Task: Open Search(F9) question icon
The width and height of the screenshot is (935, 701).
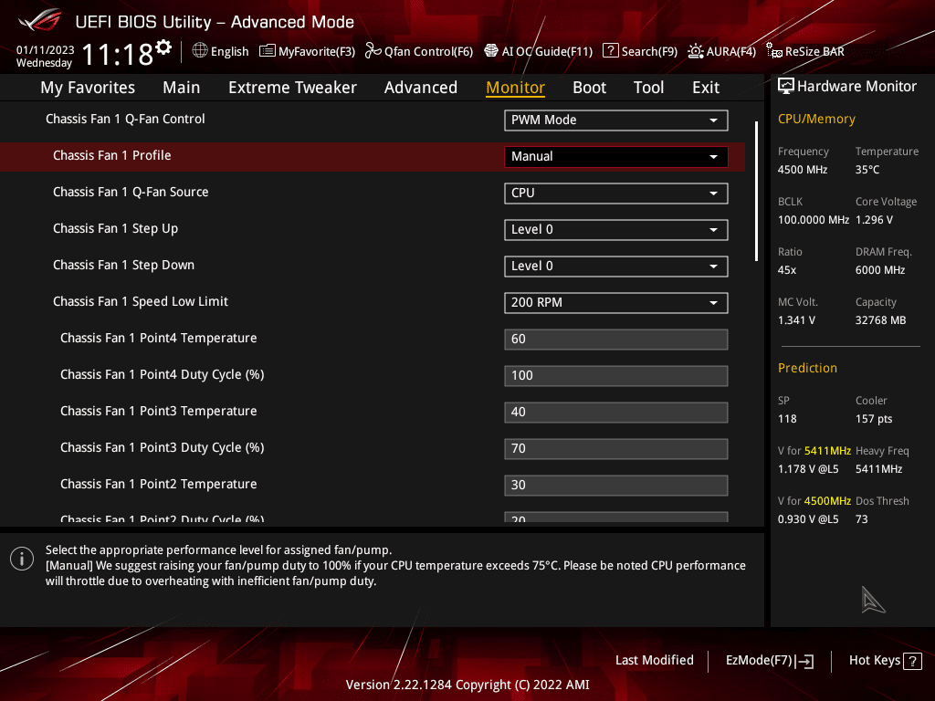Action: click(x=611, y=51)
